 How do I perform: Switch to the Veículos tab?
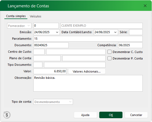coord(36,16)
